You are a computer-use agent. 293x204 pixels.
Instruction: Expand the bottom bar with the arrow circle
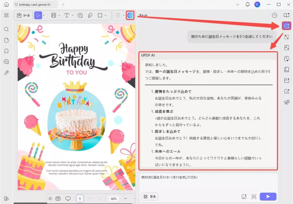pyautogui.click(x=50, y=199)
